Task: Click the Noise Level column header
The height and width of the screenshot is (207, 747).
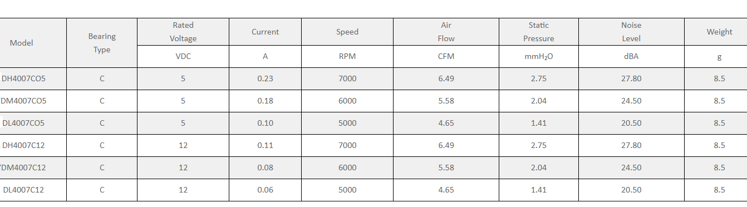Action: 631,32
